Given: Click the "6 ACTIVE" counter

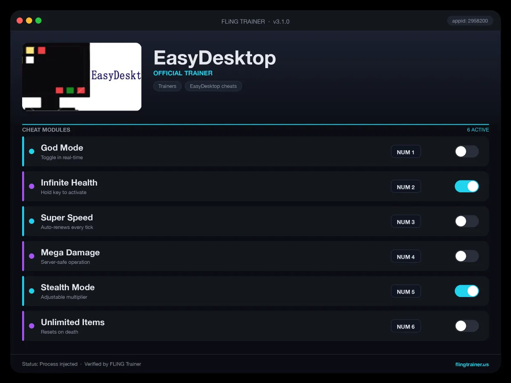Looking at the screenshot, I should 478,130.
